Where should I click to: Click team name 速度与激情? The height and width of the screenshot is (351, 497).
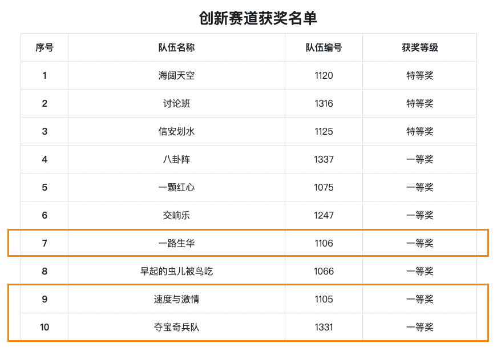coord(176,299)
